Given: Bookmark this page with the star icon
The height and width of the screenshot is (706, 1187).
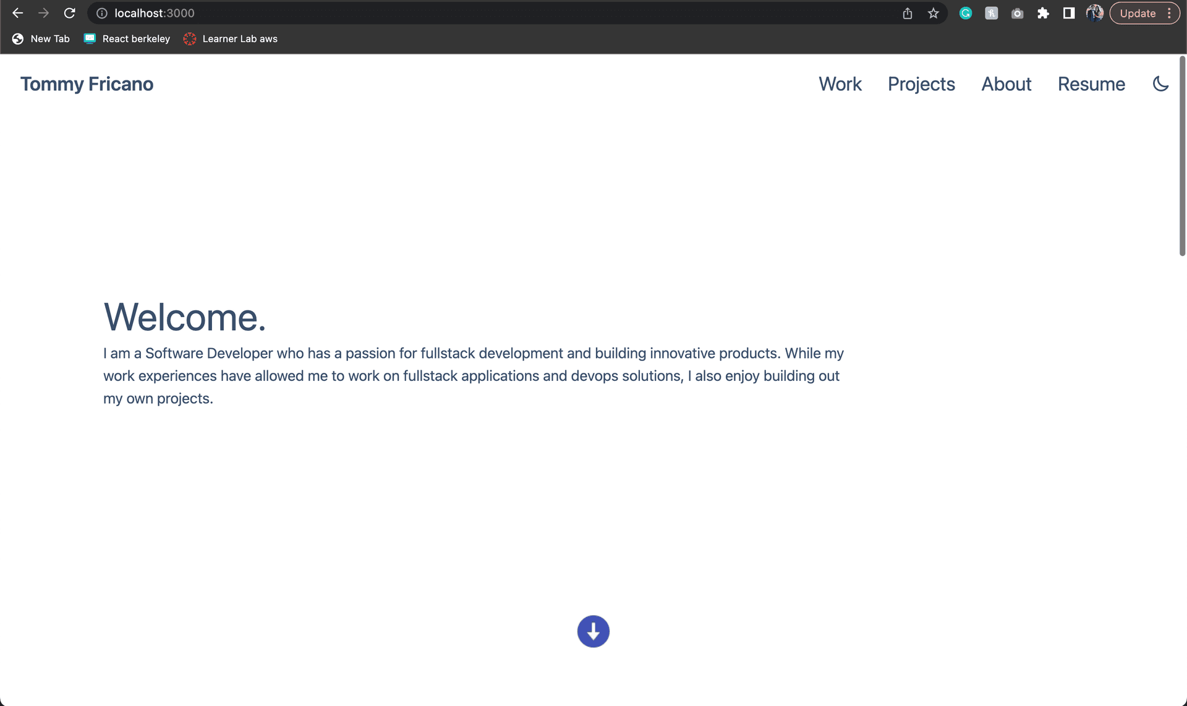Looking at the screenshot, I should (934, 13).
